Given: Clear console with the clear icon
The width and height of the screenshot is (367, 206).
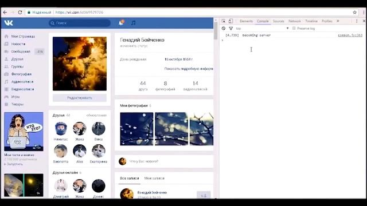Looking at the screenshot, I should (224, 28).
